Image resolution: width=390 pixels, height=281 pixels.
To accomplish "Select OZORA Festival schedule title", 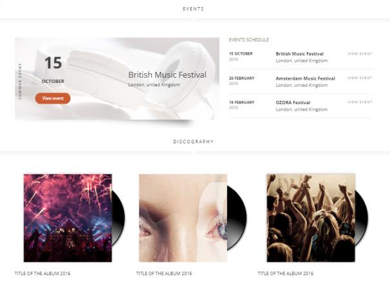I will pyautogui.click(x=293, y=102).
